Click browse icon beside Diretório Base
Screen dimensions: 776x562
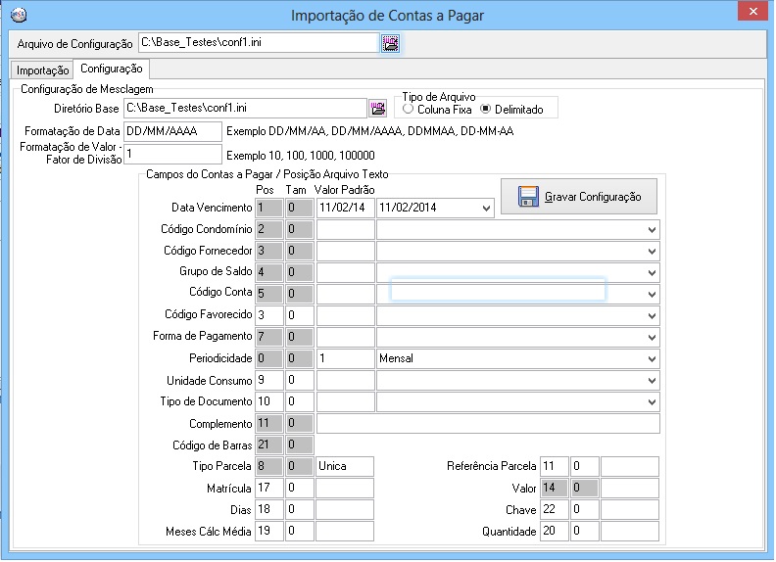[x=377, y=108]
